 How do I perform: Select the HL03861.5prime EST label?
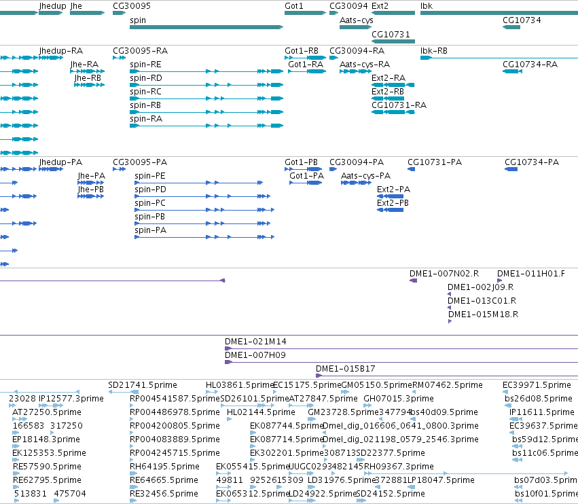coord(240,385)
